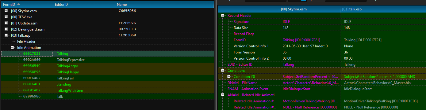Expand the [02] Dawnguard.esm node
The image size is (426, 110).
pyautogui.click(x=6, y=29)
